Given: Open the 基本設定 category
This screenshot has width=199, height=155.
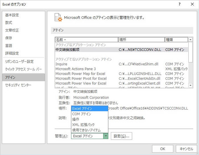Looking at the screenshot, I should click(x=12, y=15).
